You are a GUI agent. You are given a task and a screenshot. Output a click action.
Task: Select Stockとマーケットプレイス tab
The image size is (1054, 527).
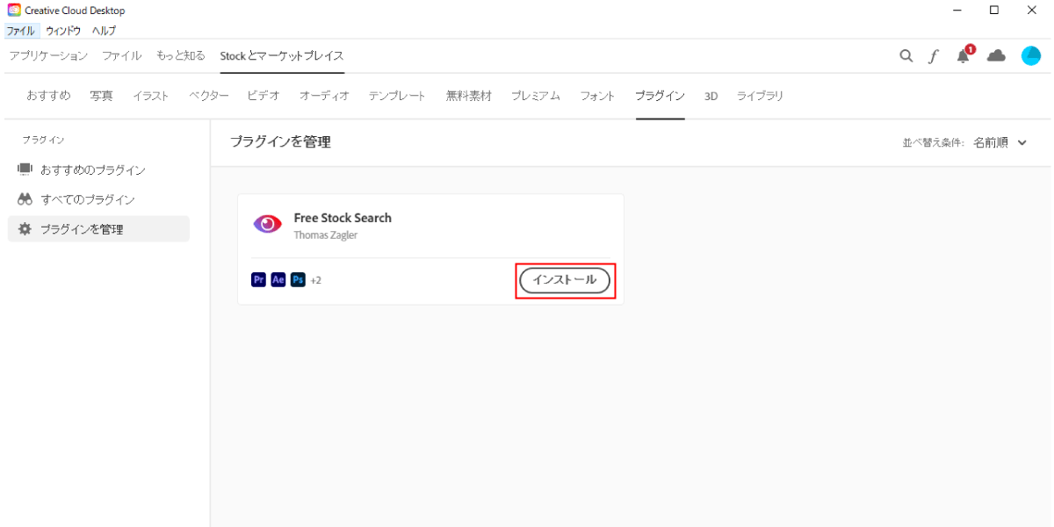click(x=282, y=55)
